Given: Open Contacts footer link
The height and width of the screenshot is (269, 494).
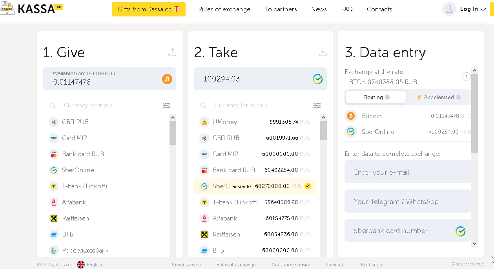Looking at the screenshot, I should (336, 265).
